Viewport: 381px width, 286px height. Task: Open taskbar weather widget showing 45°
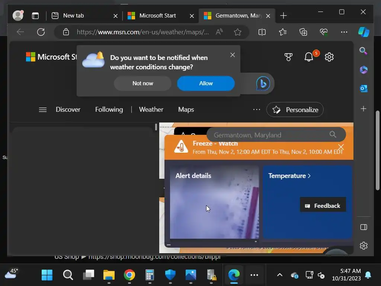tap(12, 274)
